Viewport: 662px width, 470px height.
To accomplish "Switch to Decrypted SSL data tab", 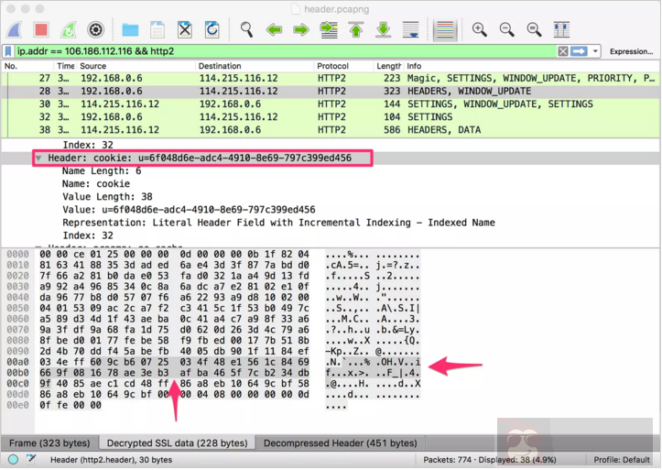I will point(178,443).
